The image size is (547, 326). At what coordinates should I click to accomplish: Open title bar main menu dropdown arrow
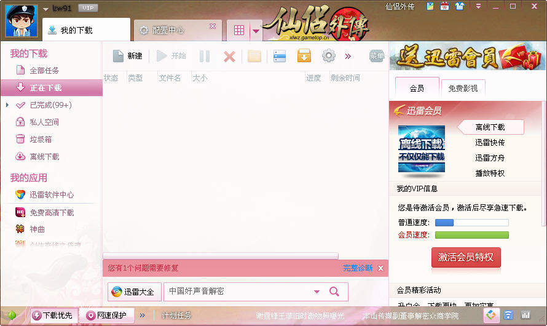point(478,6)
